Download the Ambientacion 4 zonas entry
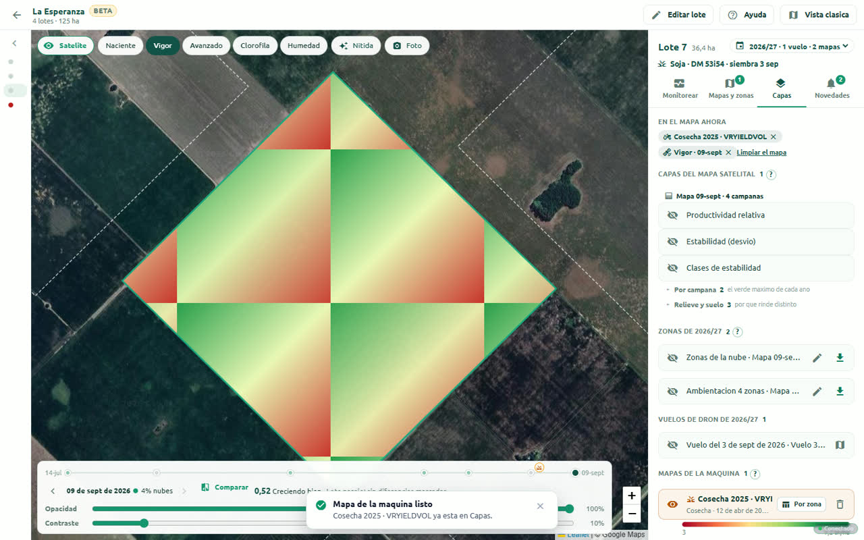This screenshot has width=864, height=540. tap(840, 391)
